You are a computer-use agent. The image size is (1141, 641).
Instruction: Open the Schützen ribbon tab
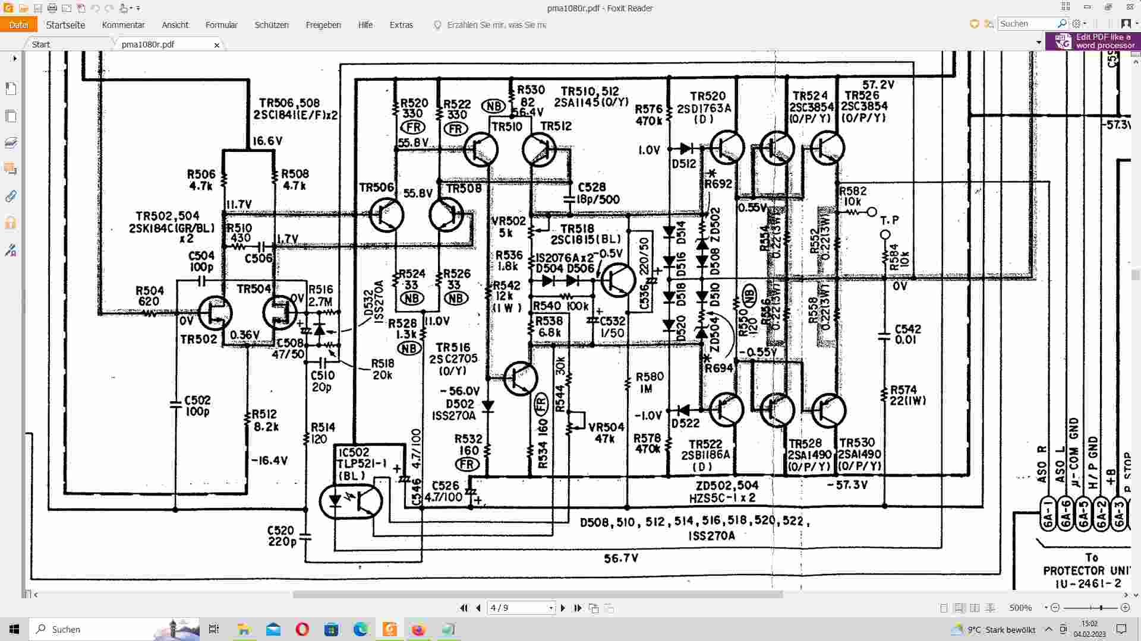click(x=272, y=25)
